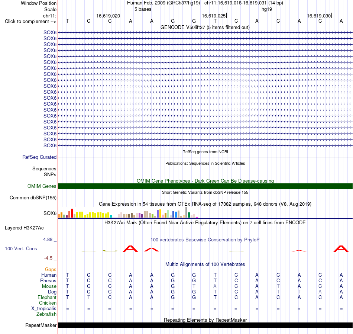The image size is (353, 334).
Task: Click the Gaps row label
Action: (51, 270)
